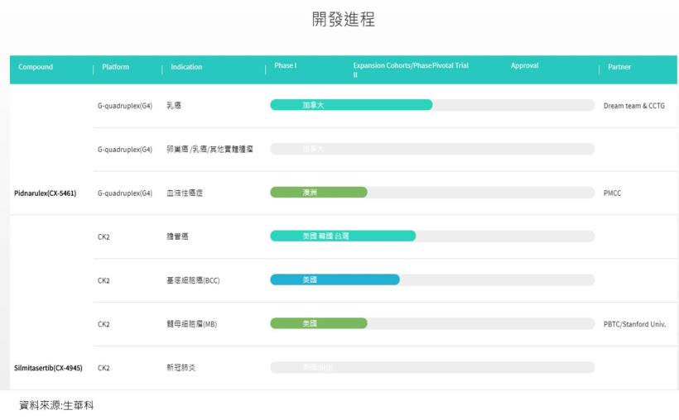Select the 血液性癌症 indication
The width and height of the screenshot is (679, 420).
click(185, 193)
